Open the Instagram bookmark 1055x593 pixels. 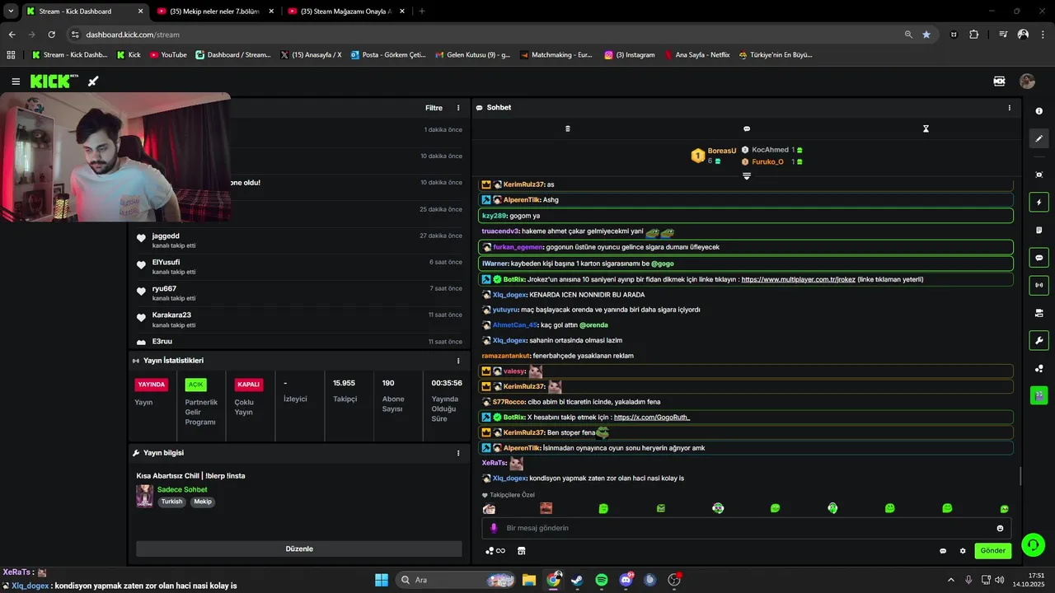tap(630, 55)
